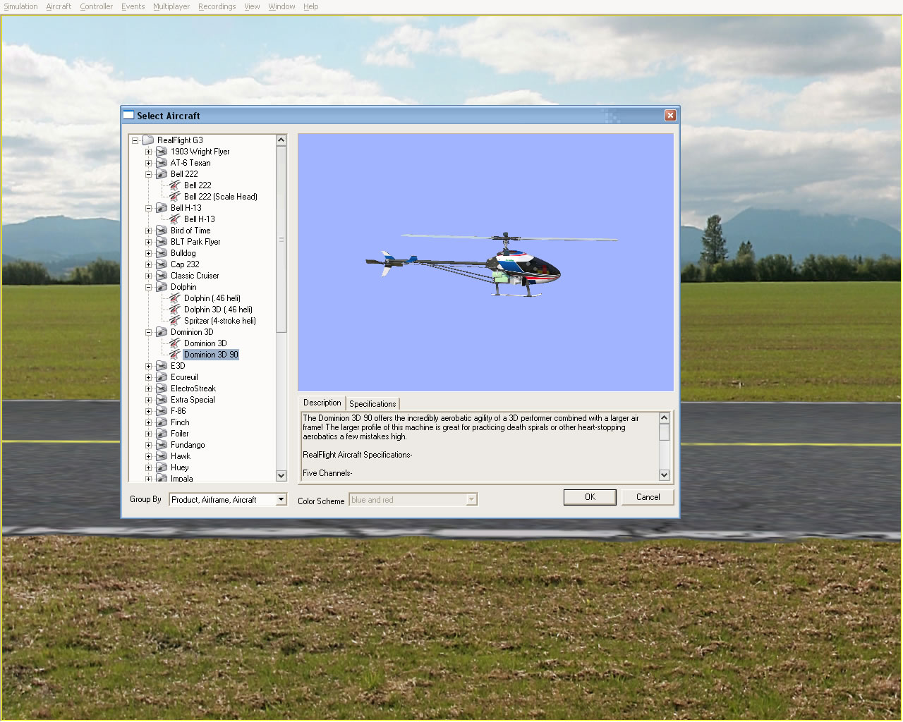Open the Multiplayer menu
Screen dimensions: 903x722
(171, 6)
